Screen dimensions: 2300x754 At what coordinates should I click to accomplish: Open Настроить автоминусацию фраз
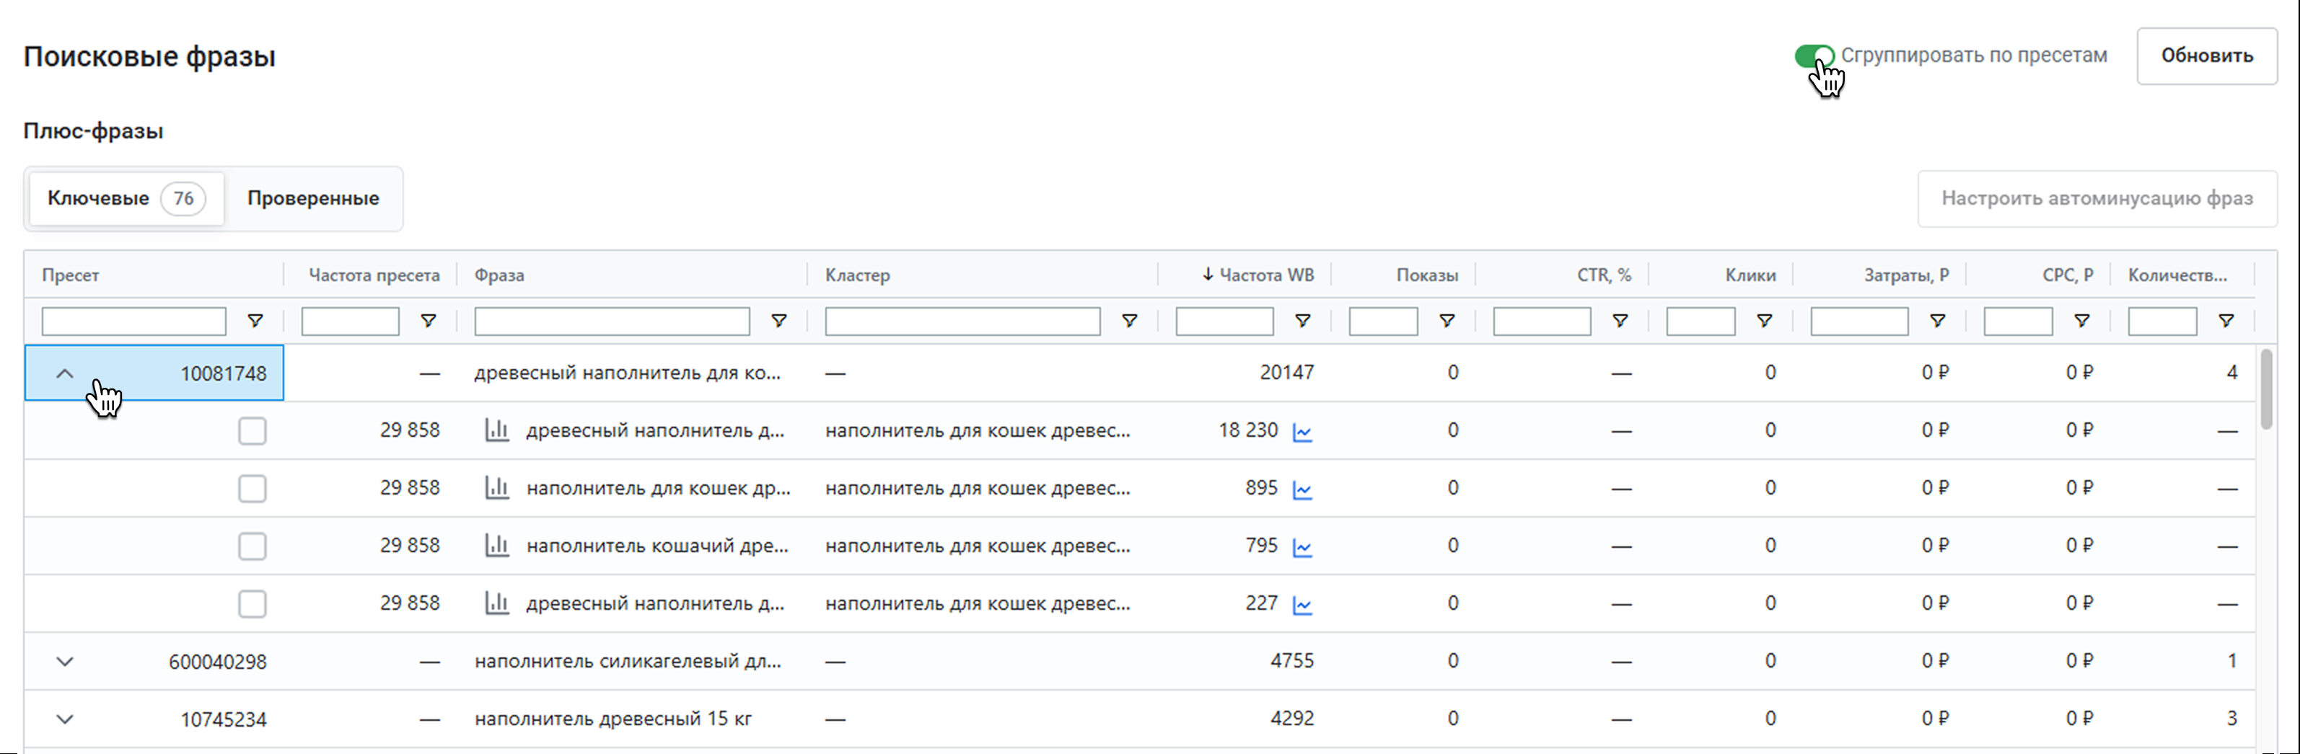2097,198
